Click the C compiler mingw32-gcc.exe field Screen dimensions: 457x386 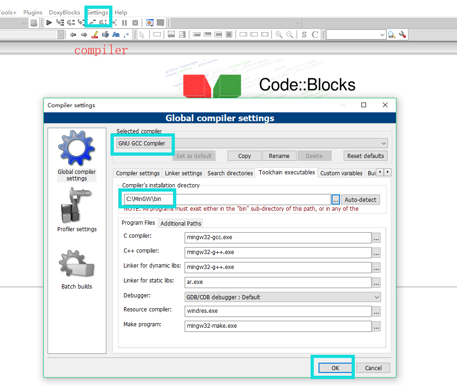tap(278, 237)
